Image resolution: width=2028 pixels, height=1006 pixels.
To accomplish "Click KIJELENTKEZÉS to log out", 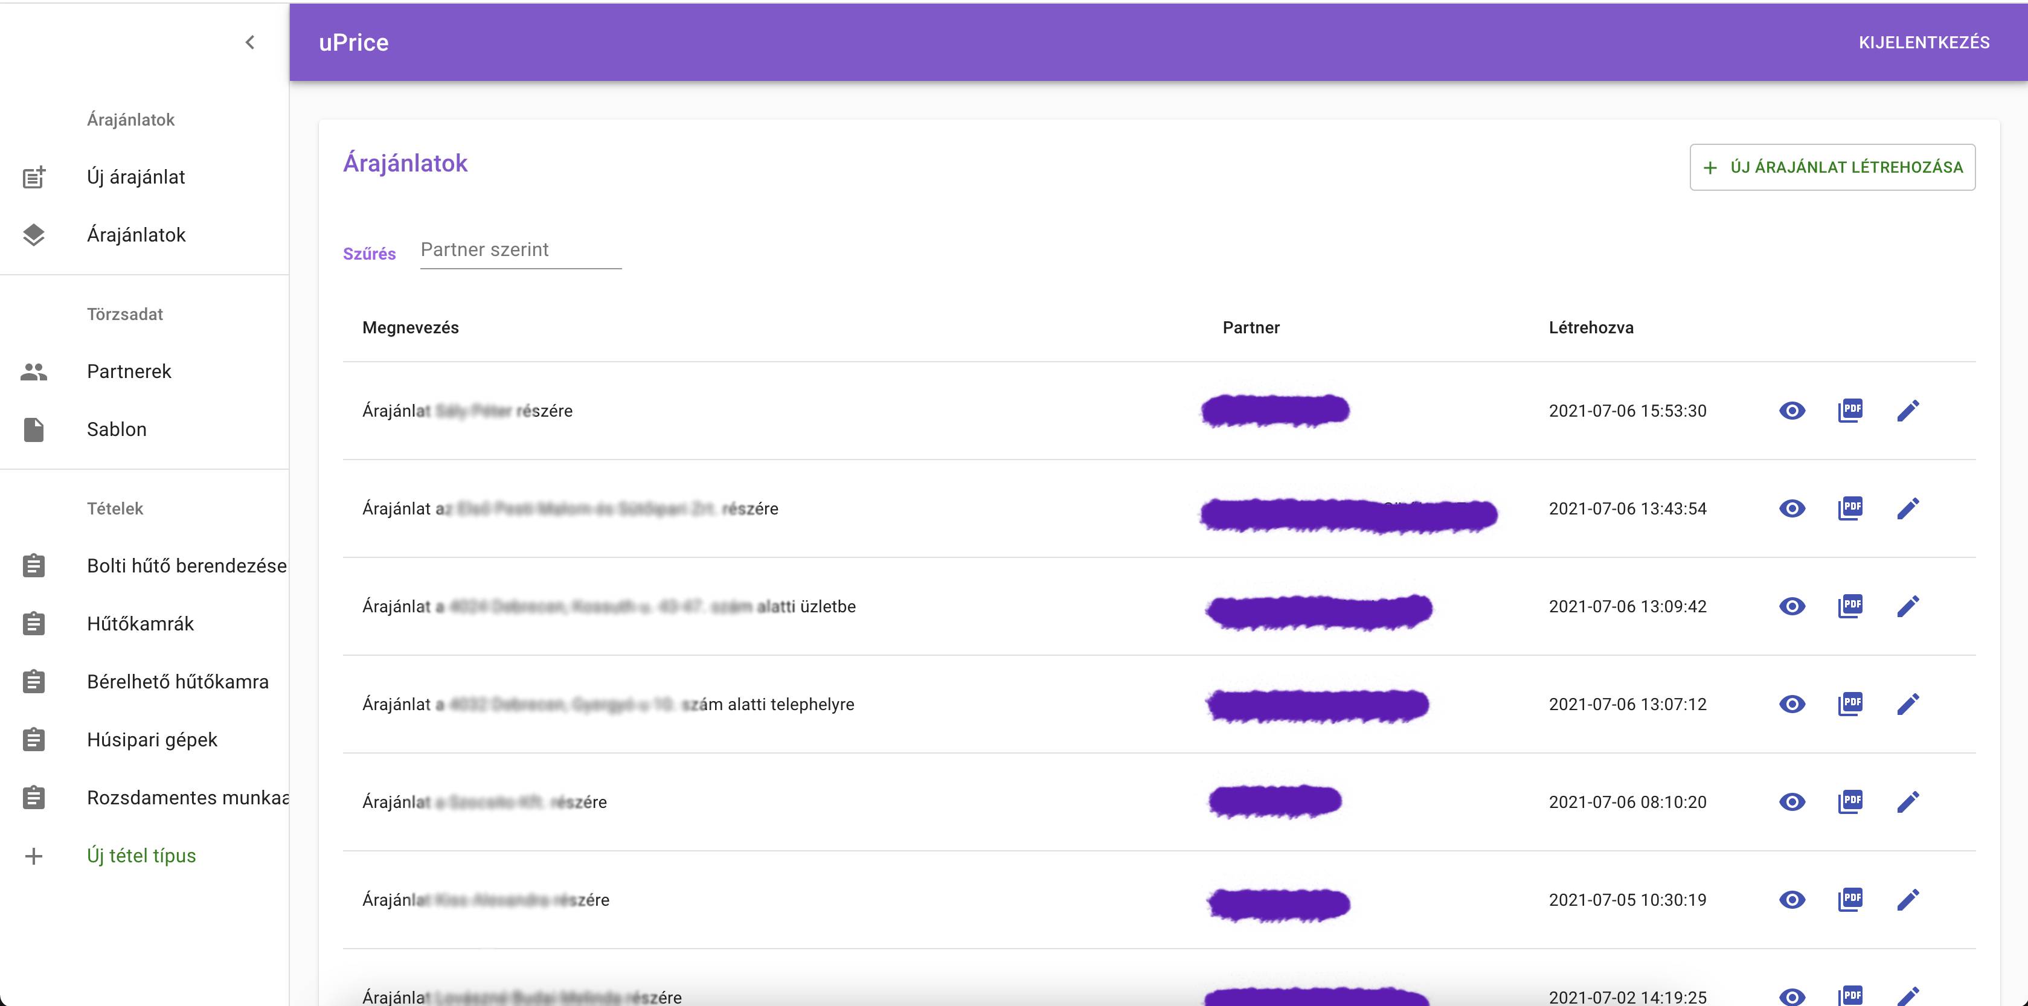I will pyautogui.click(x=1924, y=42).
